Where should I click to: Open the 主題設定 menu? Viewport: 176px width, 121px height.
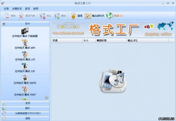click(17, 9)
